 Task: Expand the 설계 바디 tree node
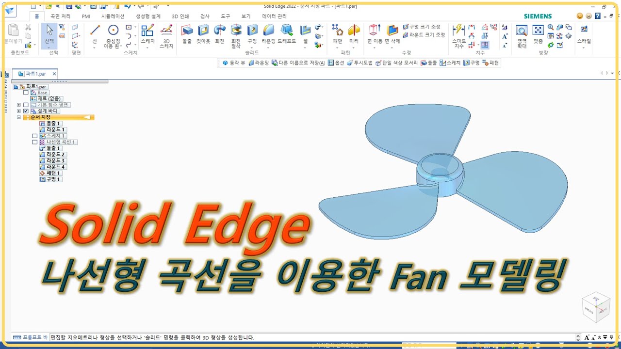tap(19, 111)
